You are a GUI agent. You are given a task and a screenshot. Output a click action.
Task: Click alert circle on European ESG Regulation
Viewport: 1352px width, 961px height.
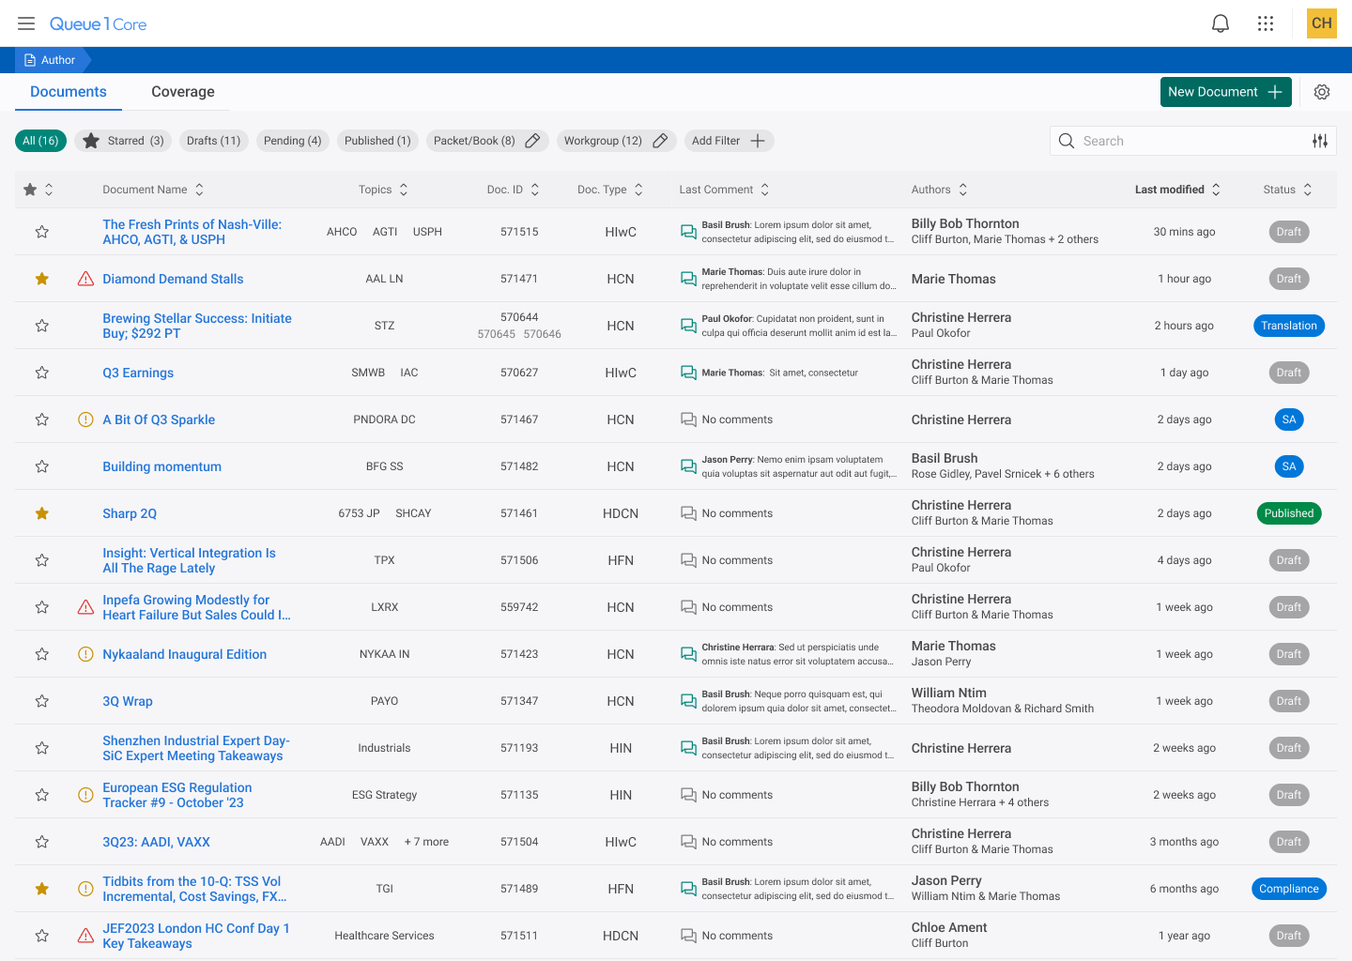pyautogui.click(x=85, y=795)
